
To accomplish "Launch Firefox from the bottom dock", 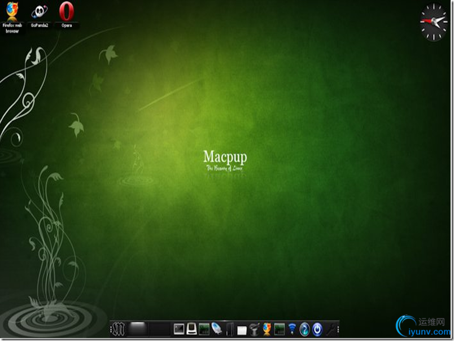I will pyautogui.click(x=267, y=329).
